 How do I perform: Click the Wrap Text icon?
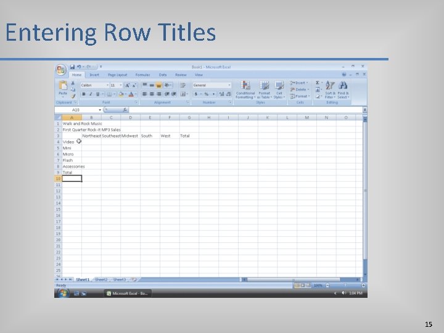tap(183, 85)
